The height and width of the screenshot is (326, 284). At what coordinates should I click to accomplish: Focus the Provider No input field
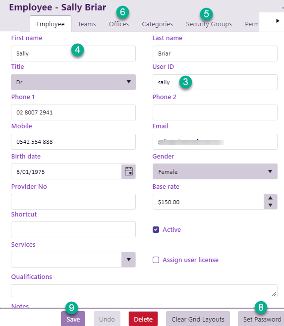click(73, 202)
